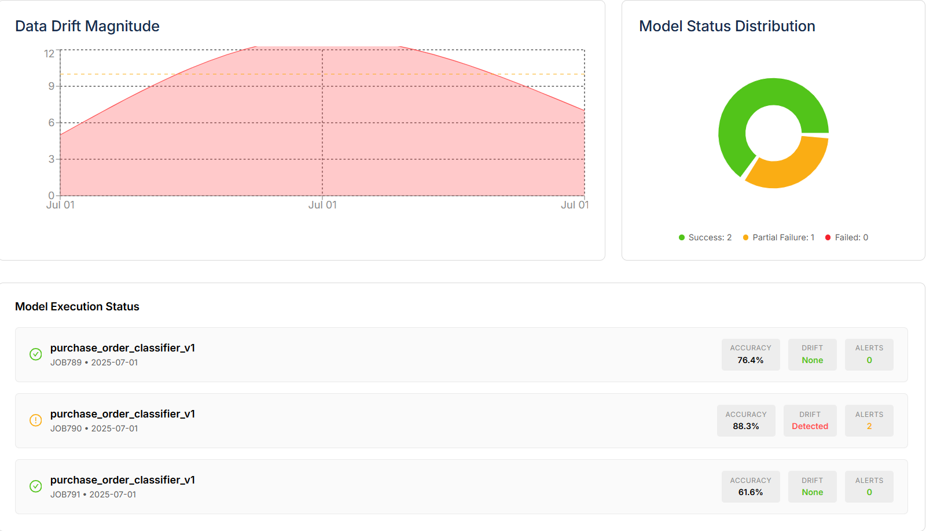Screen dimensions: 926x531
Task: Open the Drift Detected badge for JOB790
Action: [810, 420]
